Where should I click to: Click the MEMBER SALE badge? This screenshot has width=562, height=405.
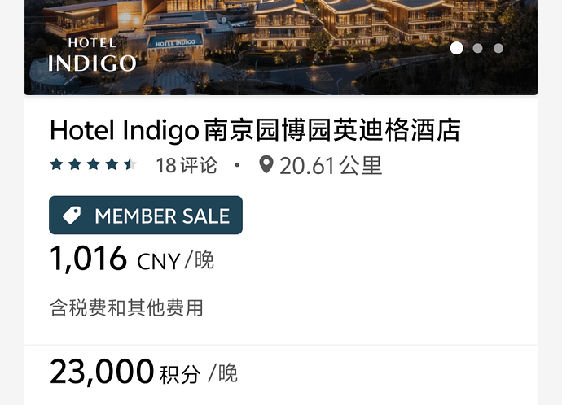146,215
